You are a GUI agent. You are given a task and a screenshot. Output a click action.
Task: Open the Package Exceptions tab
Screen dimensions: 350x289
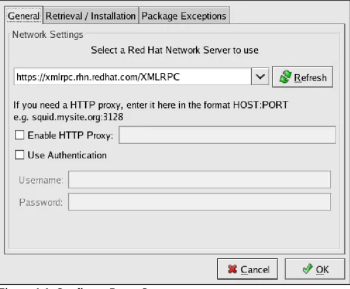[x=184, y=16]
